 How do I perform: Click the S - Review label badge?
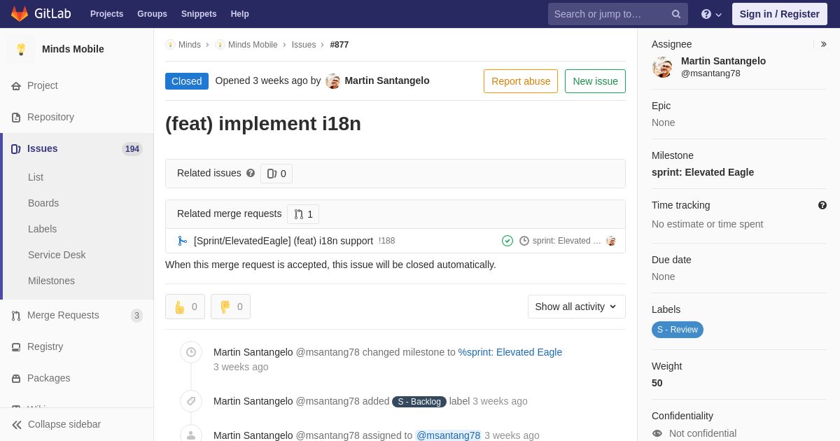[678, 330]
